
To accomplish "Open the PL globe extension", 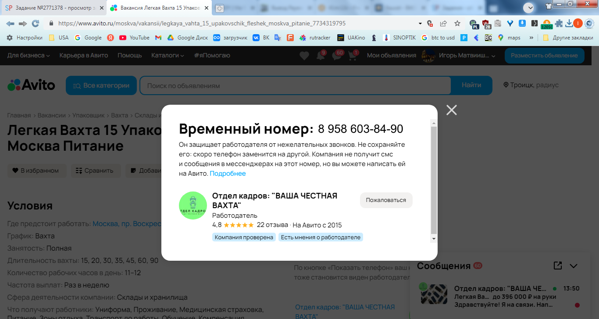I will pyautogui.click(x=474, y=24).
